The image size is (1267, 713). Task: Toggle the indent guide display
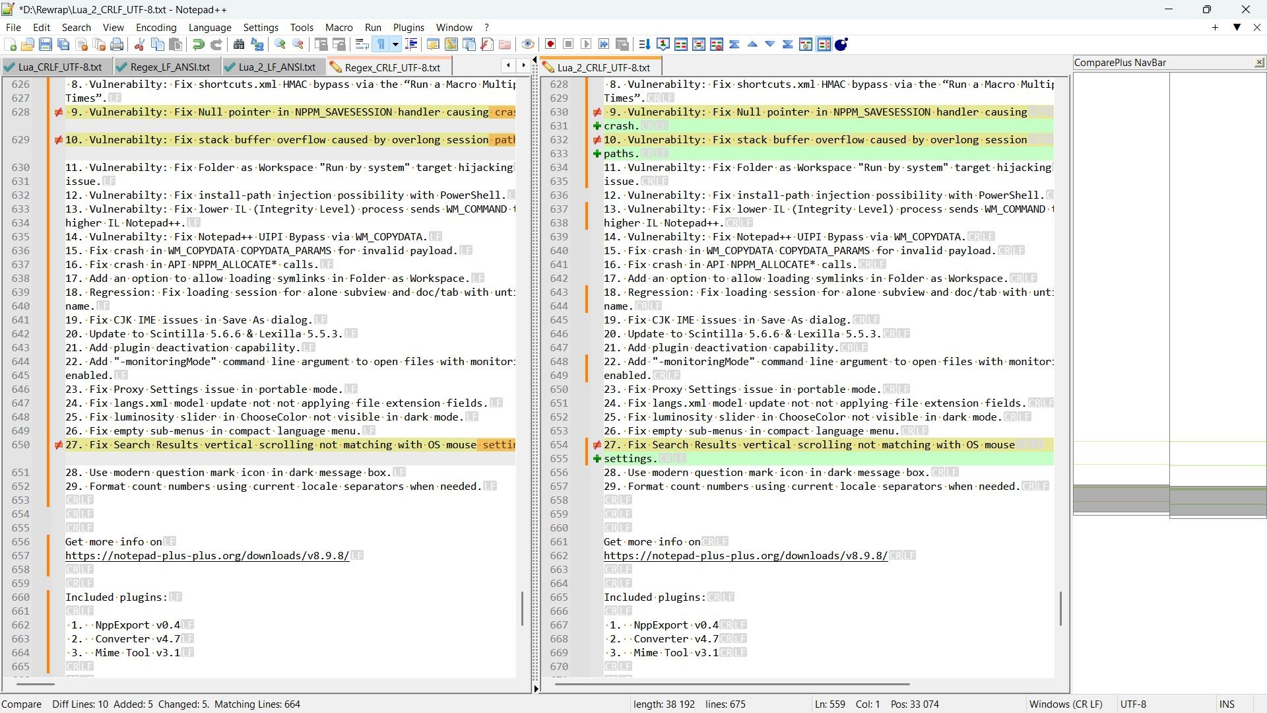point(411,44)
